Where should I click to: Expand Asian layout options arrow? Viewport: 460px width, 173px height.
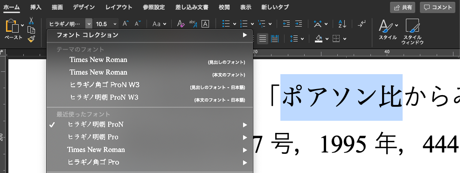326,24
